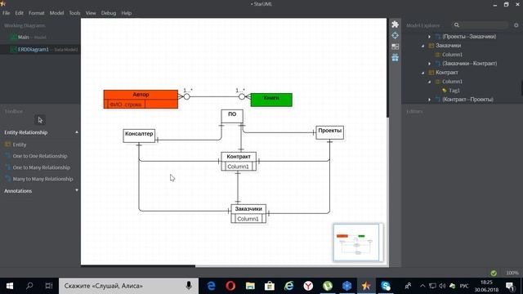The height and width of the screenshot is (294, 523).
Task: Click the green validation check icon in status bar
Action: tap(494, 273)
